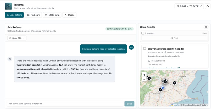Click the madurai, tamil nadu location text
Image resolution: width=211 pixels, height=109 pixels.
[175, 53]
